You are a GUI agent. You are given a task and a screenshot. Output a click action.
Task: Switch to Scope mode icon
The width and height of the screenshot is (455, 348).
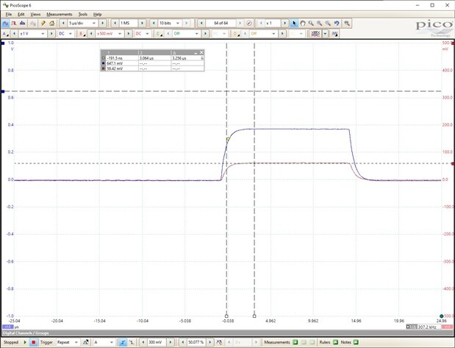6,24
